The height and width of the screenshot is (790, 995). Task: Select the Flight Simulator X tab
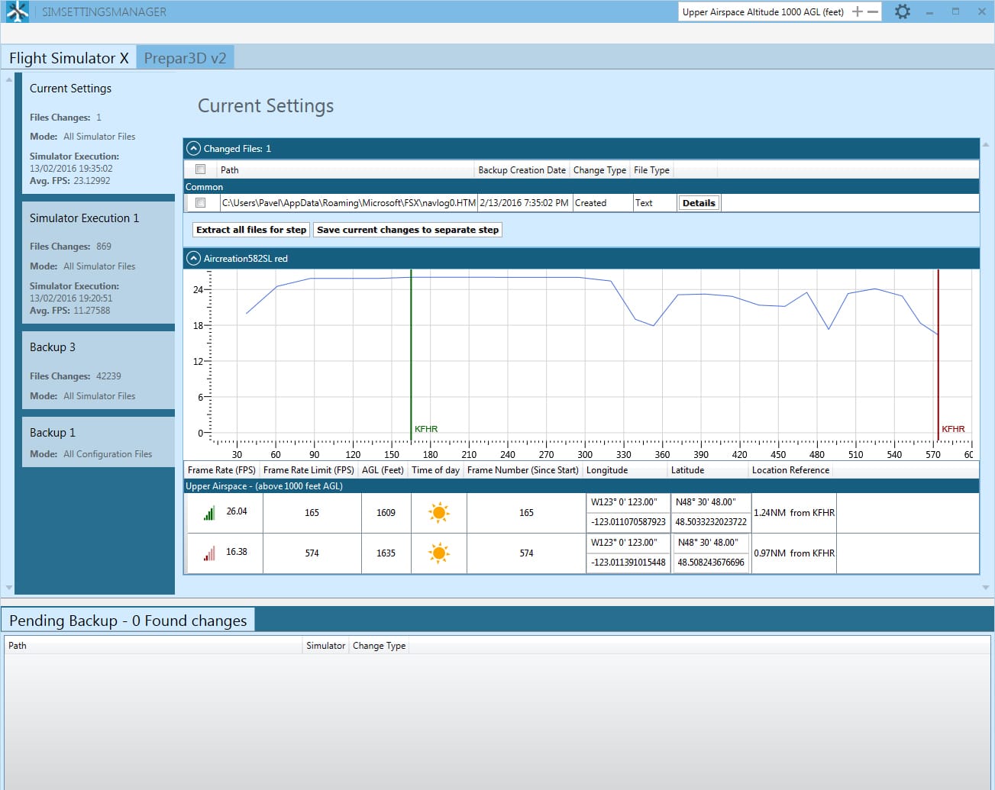coord(69,59)
